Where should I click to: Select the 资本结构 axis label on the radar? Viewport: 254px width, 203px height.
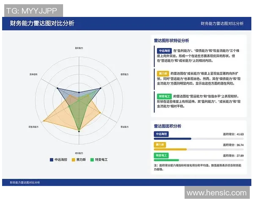33,74
